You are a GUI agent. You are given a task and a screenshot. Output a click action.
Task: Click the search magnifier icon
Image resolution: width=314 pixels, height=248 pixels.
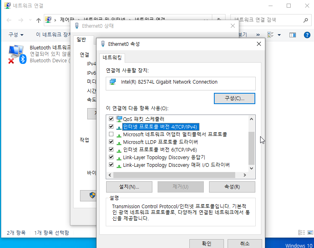[306, 20]
